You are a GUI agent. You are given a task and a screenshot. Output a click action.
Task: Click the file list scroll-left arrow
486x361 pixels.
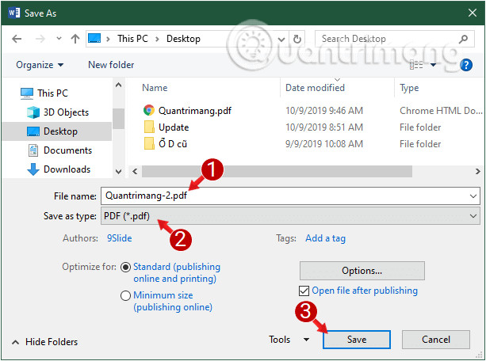(x=135, y=171)
